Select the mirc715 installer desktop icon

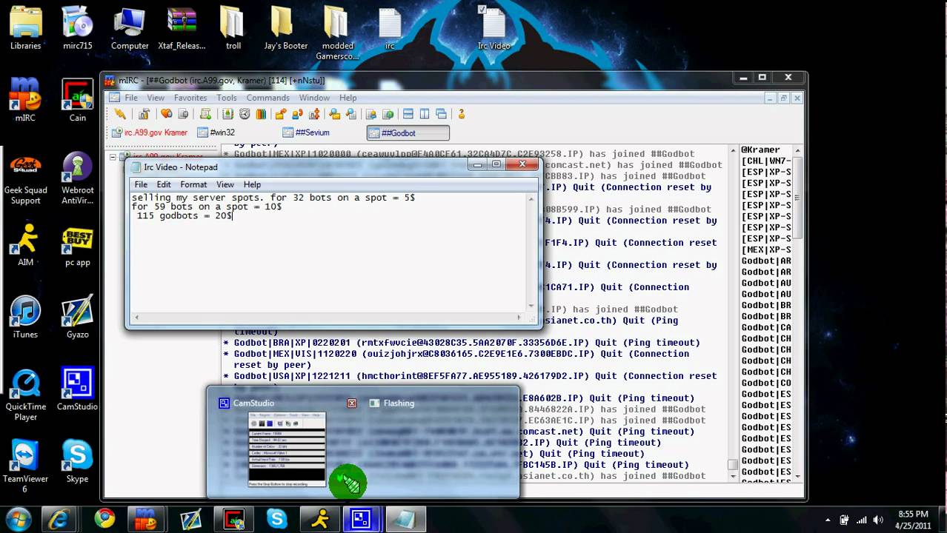tap(77, 28)
